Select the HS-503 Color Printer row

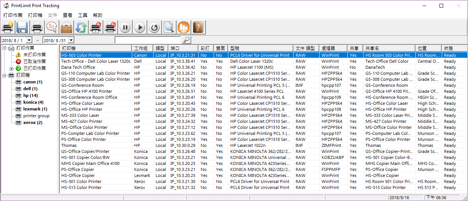(263, 55)
